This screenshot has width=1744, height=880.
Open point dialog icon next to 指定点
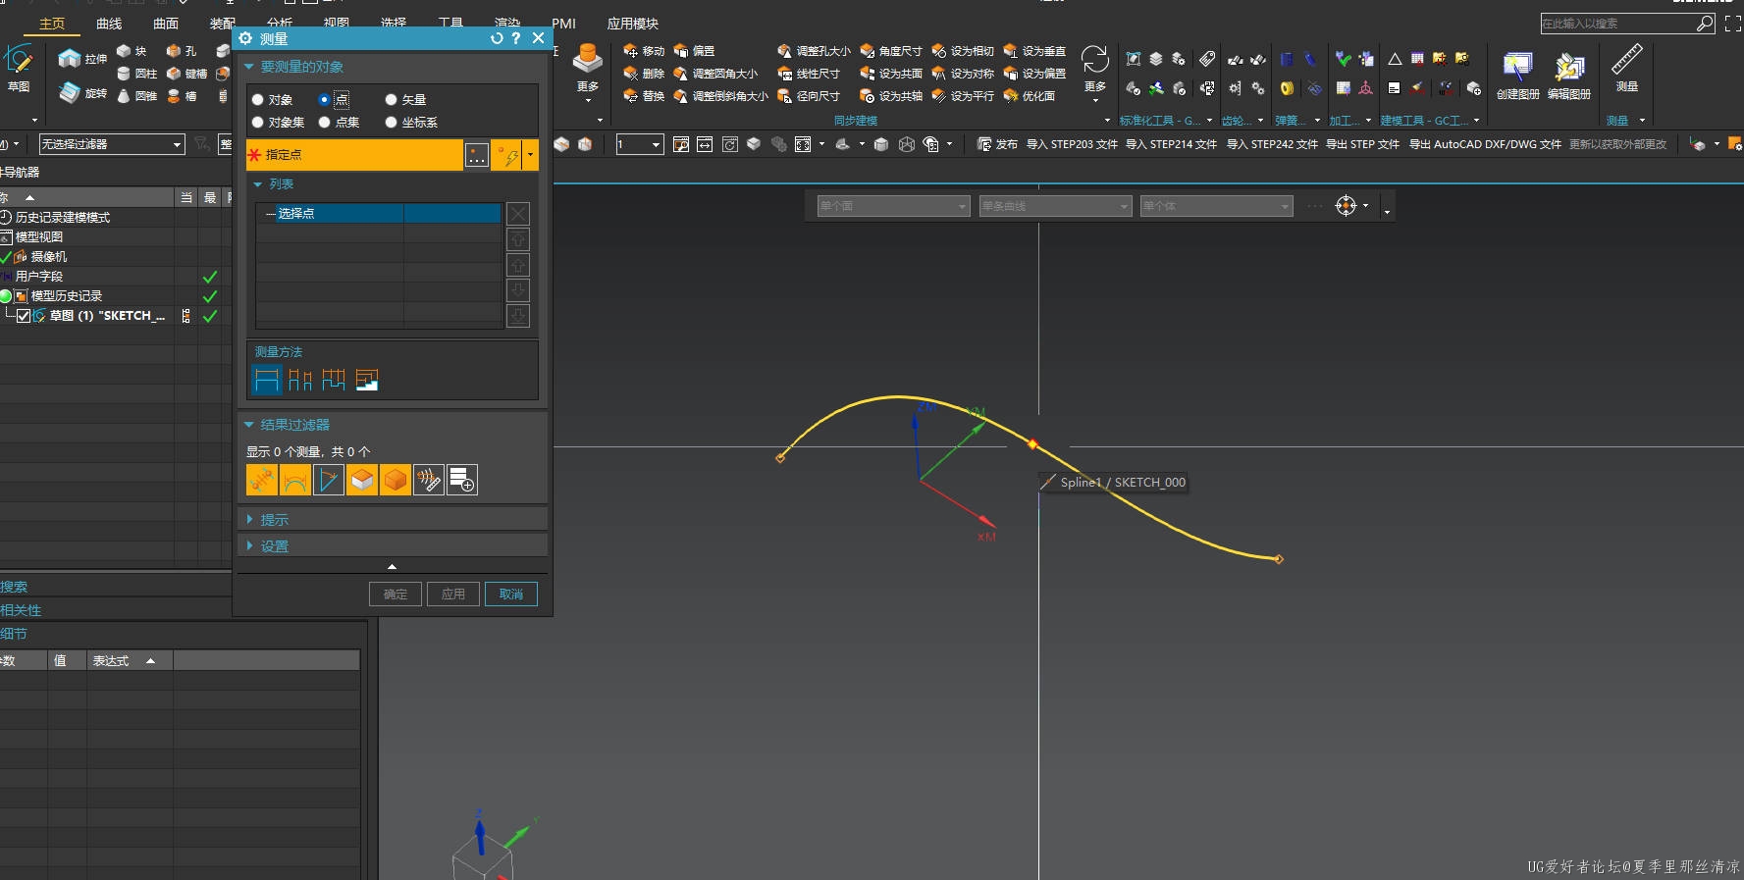tap(476, 155)
